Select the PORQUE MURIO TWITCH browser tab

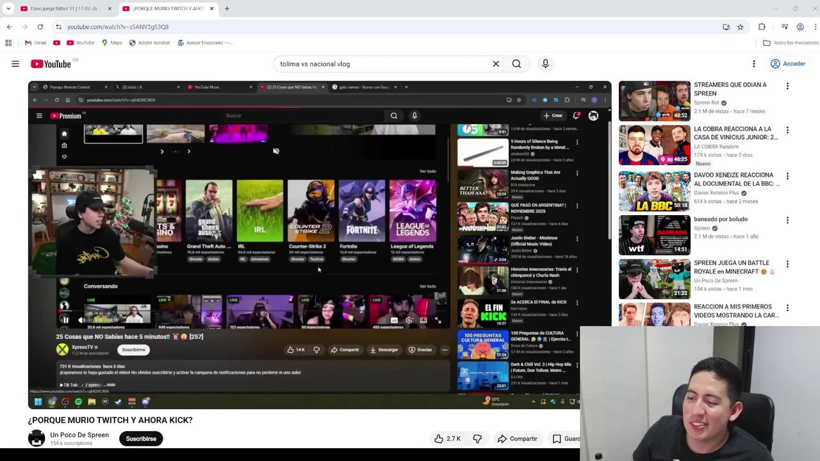click(168, 8)
